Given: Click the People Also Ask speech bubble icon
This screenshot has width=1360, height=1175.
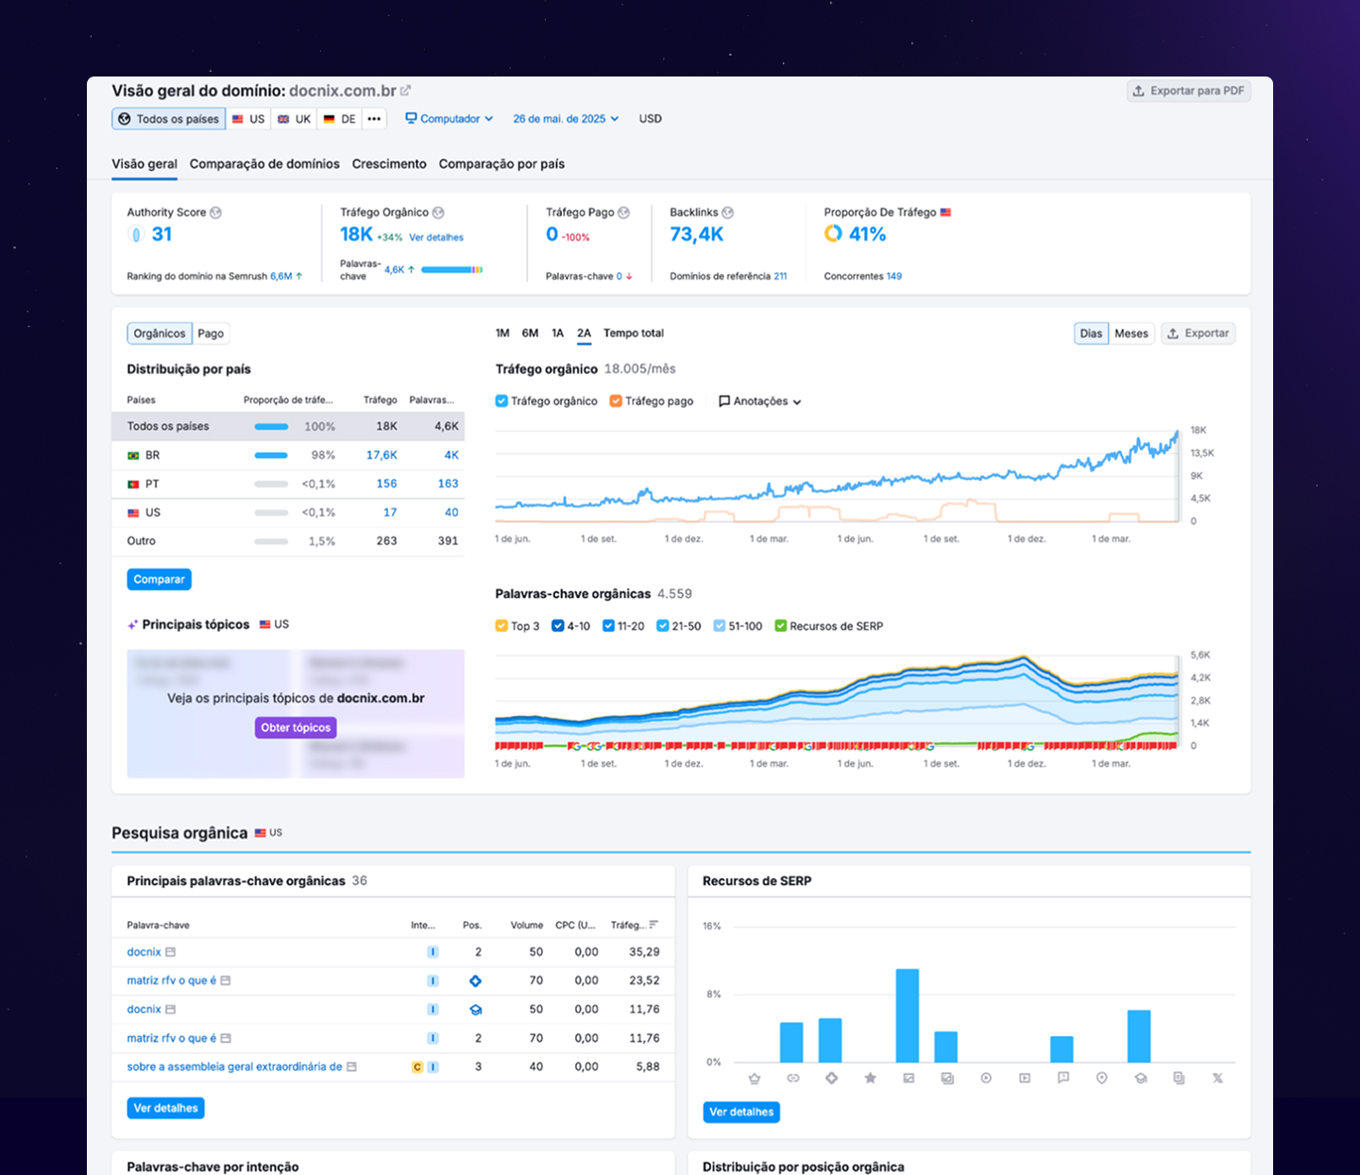Looking at the screenshot, I should (1063, 1078).
